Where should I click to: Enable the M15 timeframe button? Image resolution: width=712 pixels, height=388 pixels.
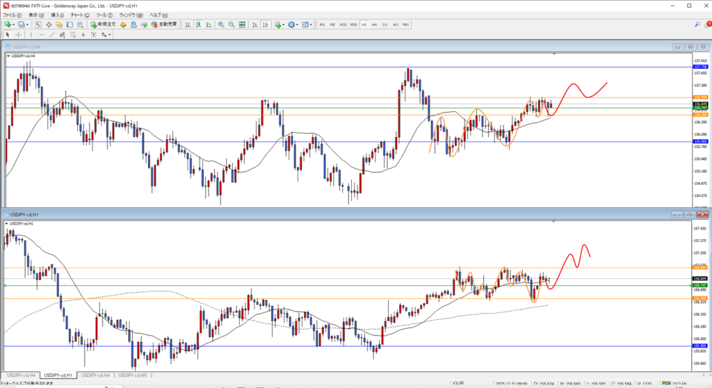pyautogui.click(x=343, y=24)
